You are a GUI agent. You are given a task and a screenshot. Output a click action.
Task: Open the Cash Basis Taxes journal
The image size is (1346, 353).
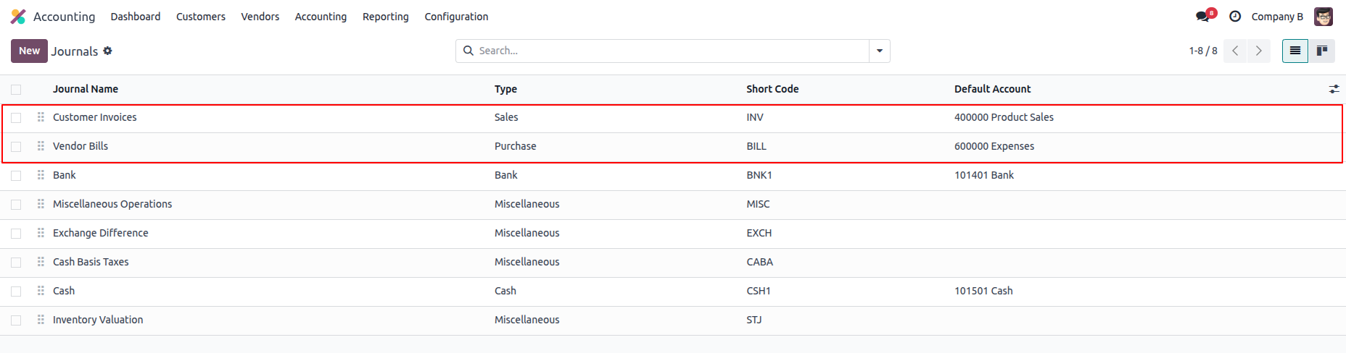pos(91,262)
